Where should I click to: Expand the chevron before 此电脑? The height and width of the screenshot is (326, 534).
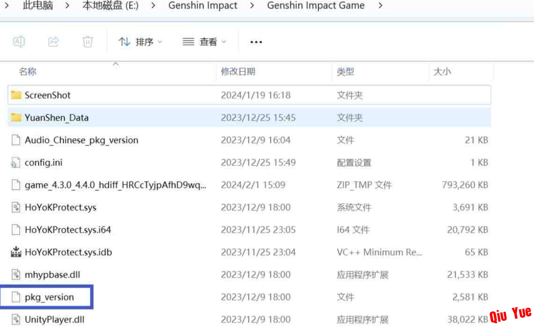click(7, 5)
